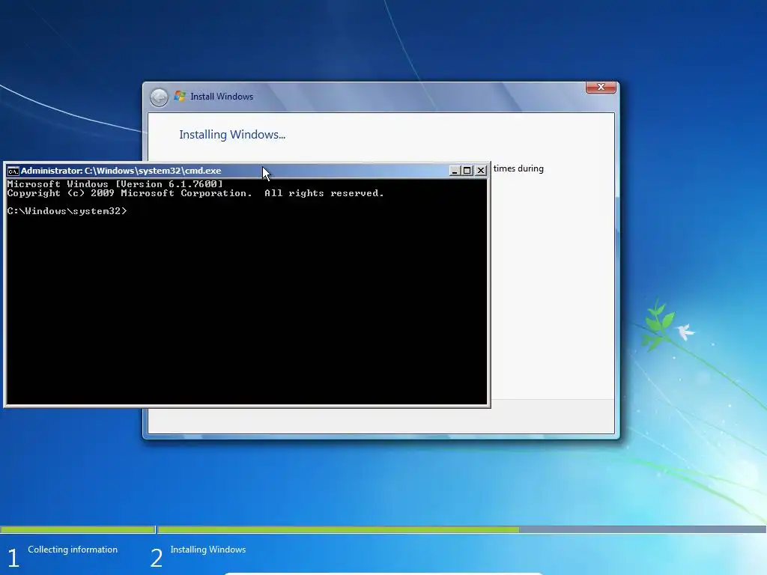The height and width of the screenshot is (575, 767).
Task: Click the 'Installing Windows' step 2 label
Action: pos(208,550)
